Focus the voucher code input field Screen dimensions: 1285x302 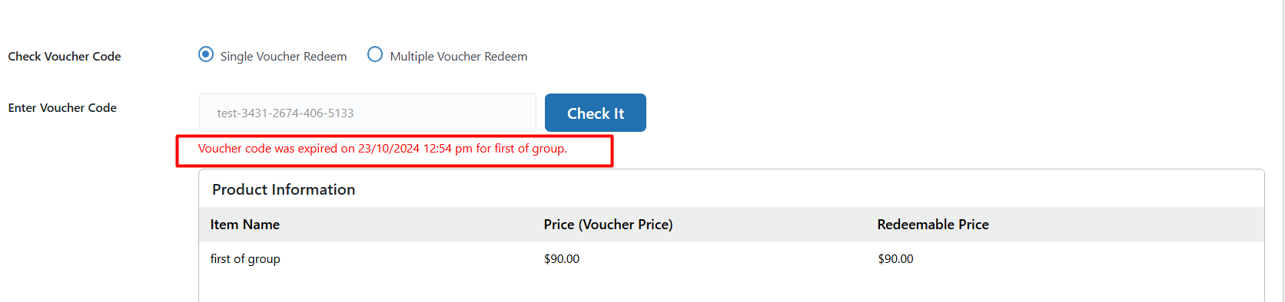coord(367,113)
